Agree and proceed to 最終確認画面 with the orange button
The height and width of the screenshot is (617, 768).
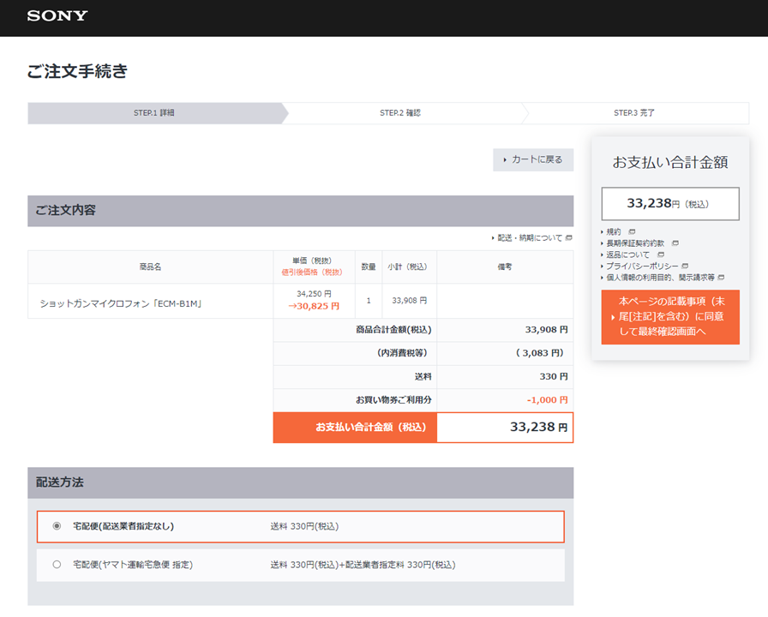point(670,317)
